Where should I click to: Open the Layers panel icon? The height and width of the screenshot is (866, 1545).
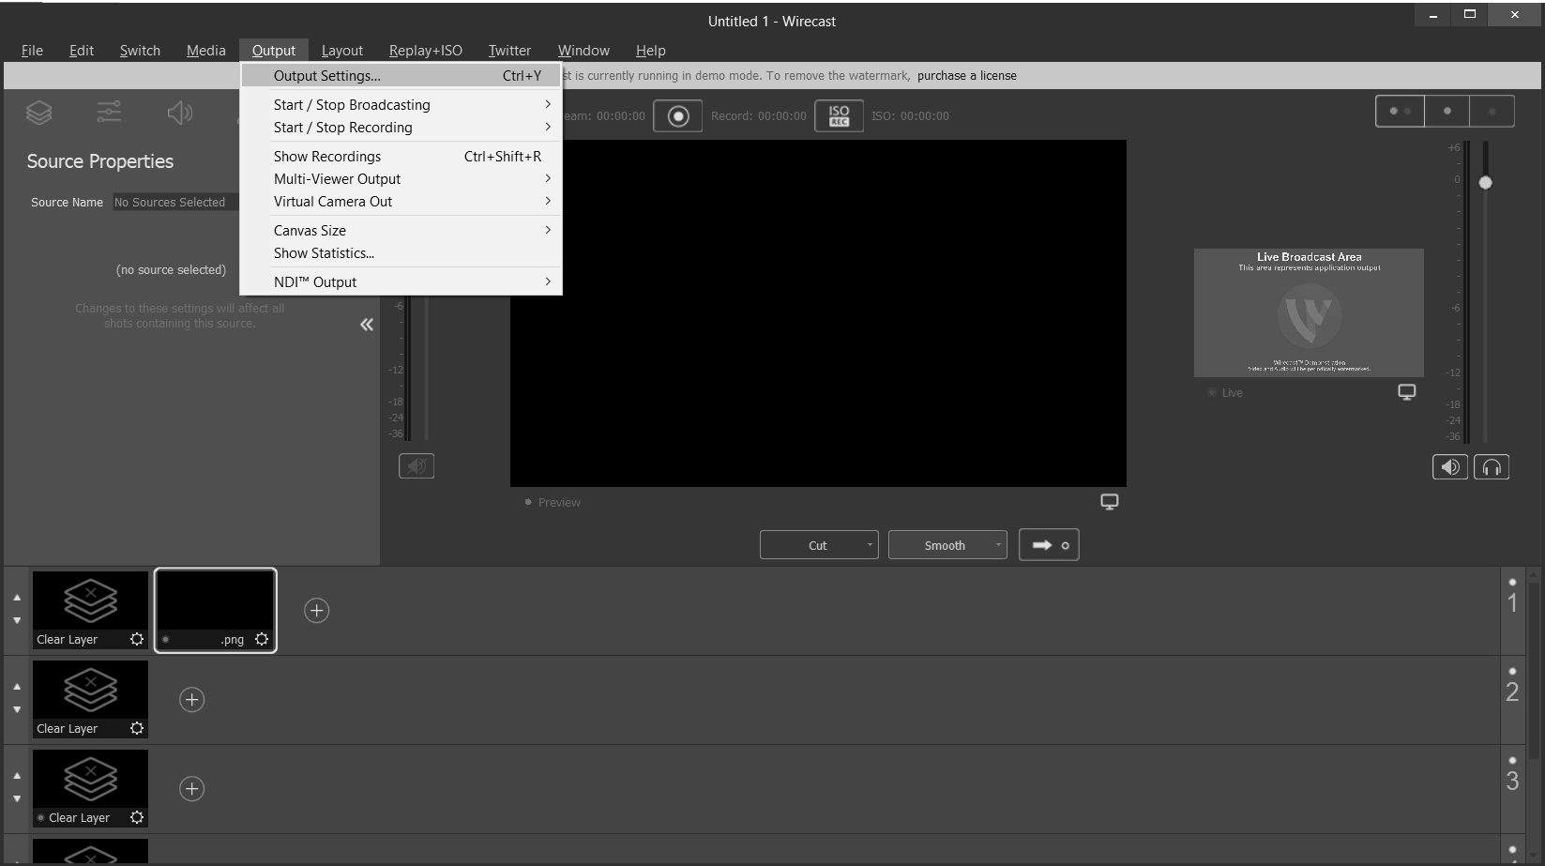tap(38, 112)
